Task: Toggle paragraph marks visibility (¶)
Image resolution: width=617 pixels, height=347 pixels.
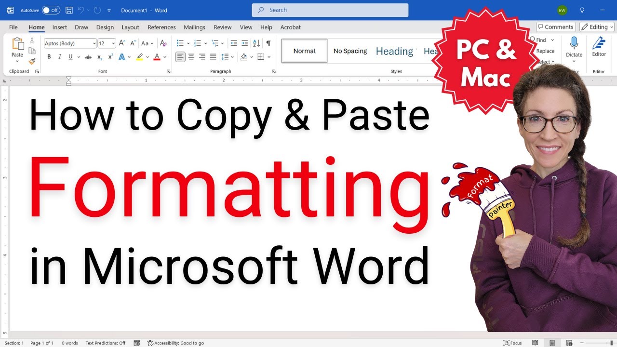Action: click(x=268, y=43)
